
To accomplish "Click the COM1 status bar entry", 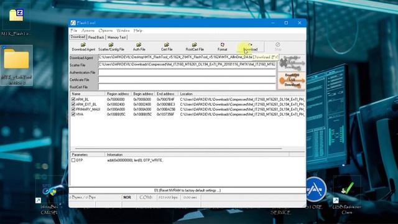I will click(x=146, y=197).
